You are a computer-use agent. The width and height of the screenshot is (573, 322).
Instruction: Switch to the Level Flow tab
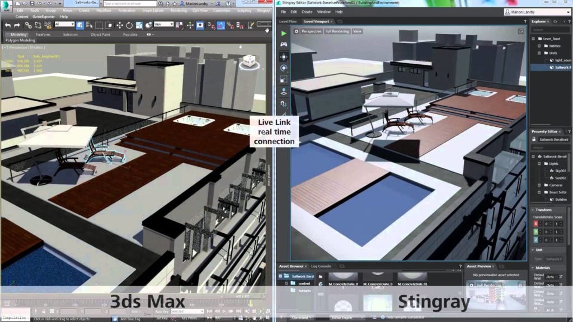coord(288,22)
